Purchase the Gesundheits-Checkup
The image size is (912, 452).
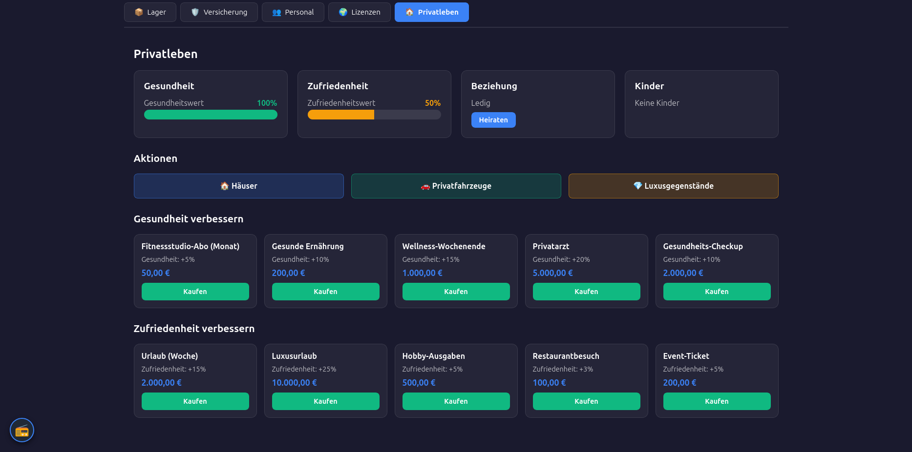[717, 292]
